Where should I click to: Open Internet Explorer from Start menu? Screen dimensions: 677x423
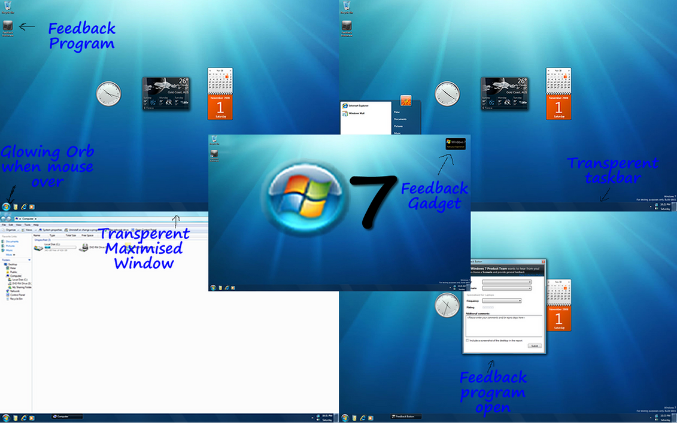tap(356, 106)
